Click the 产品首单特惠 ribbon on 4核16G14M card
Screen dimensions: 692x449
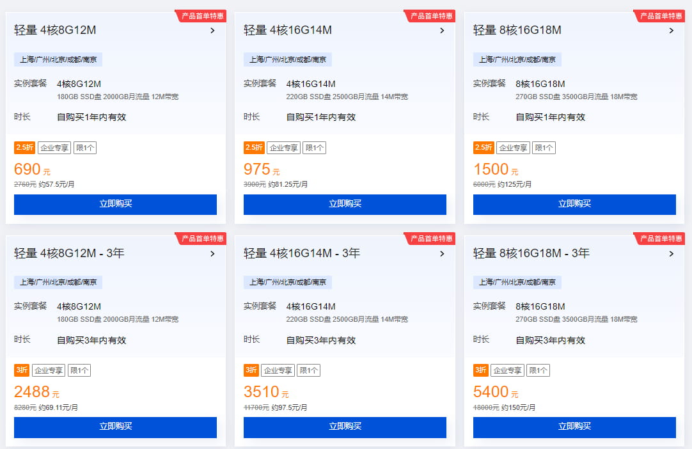point(430,16)
